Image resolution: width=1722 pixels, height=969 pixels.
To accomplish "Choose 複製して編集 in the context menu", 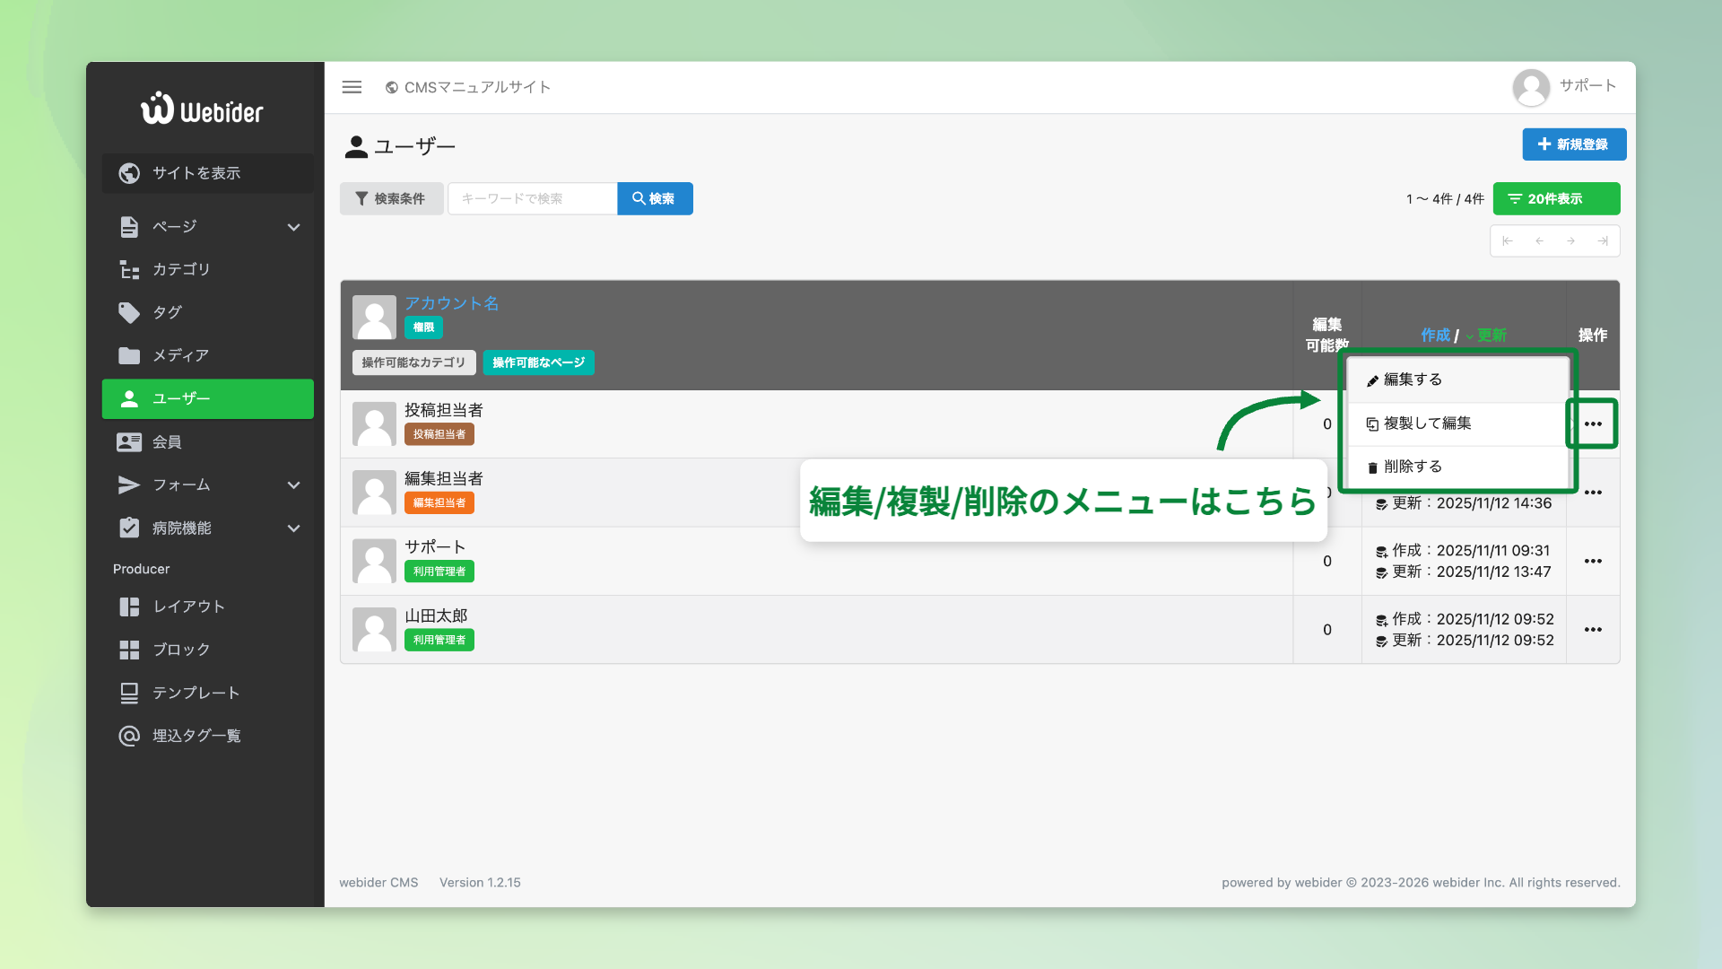I will coord(1426,423).
